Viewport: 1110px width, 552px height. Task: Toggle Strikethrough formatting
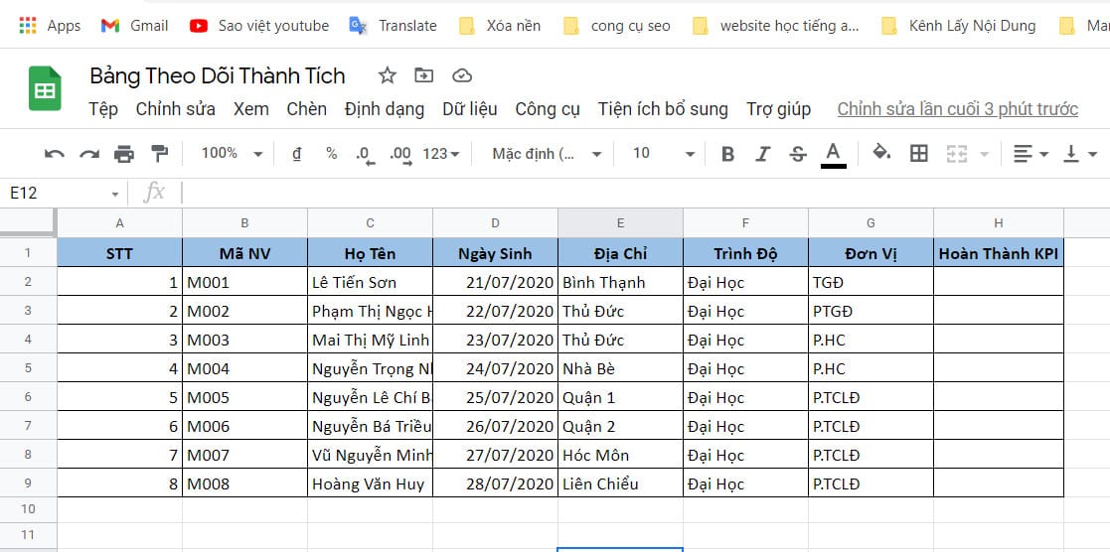point(798,154)
